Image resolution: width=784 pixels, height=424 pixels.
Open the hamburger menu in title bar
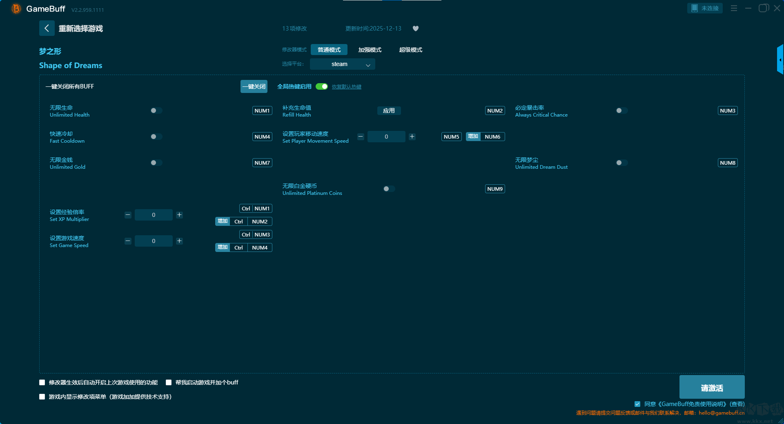pos(734,8)
